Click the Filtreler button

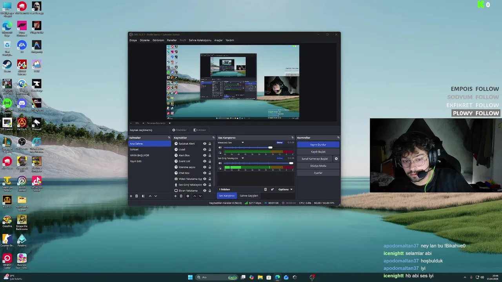[x=200, y=130]
